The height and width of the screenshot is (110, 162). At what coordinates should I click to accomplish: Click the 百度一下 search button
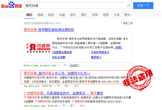click(x=143, y=5)
